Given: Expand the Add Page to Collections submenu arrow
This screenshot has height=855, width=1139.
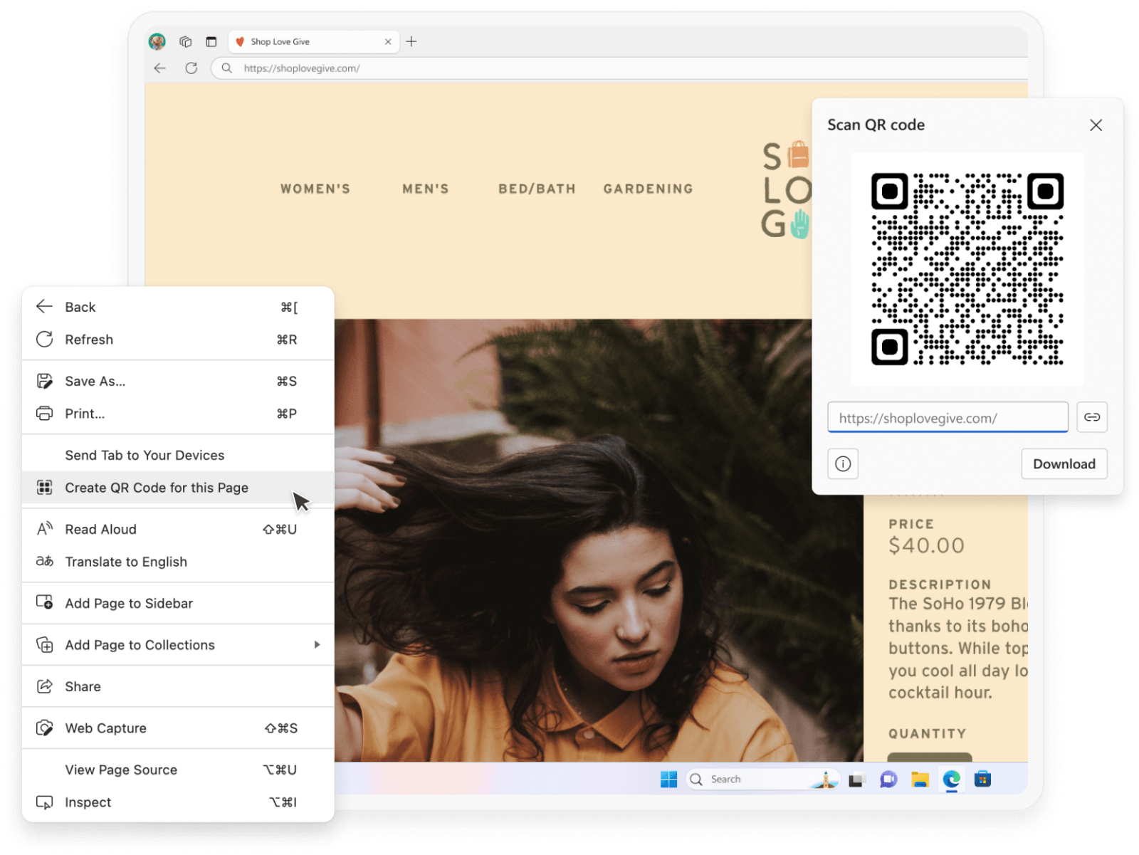Looking at the screenshot, I should point(317,645).
